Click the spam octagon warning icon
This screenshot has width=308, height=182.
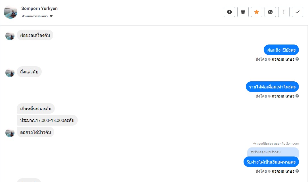229,12
